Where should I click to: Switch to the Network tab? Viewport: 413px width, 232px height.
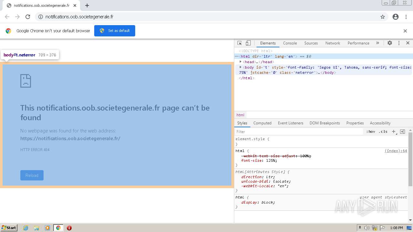click(x=333, y=43)
